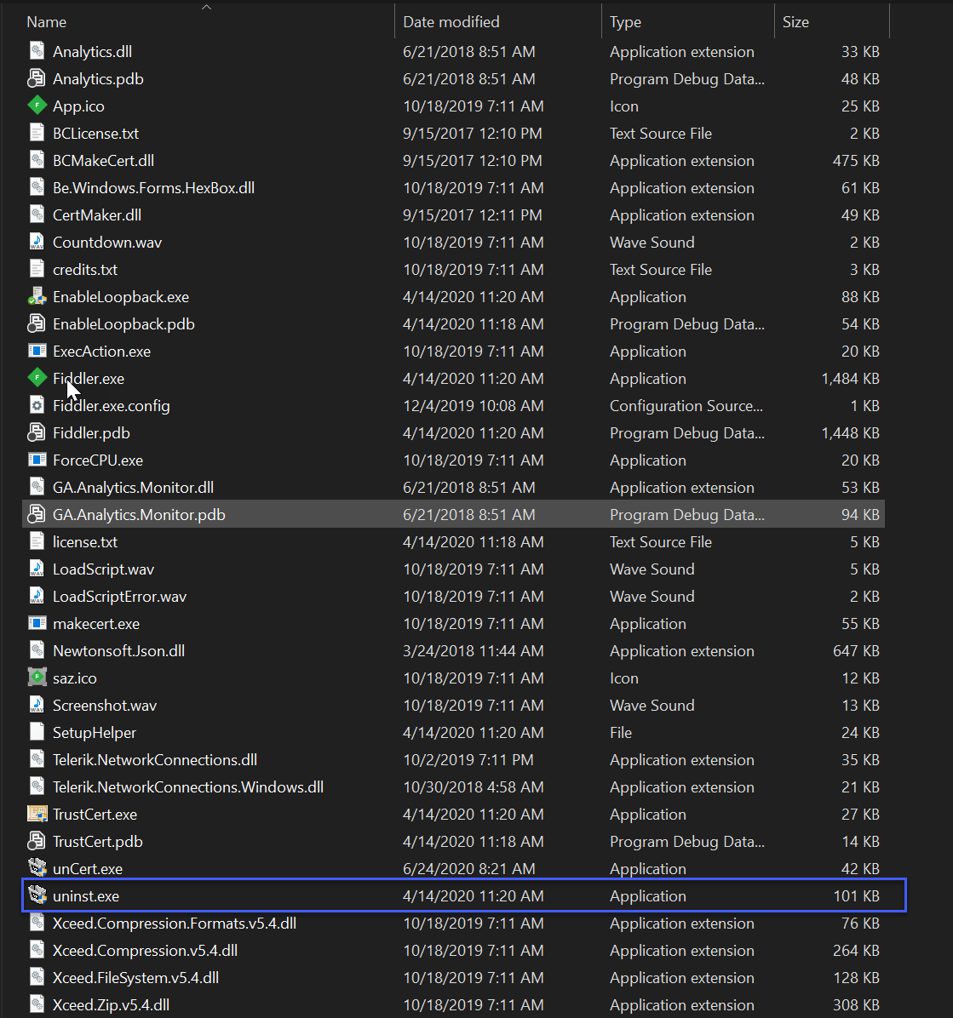Click the Analytics.dll file icon
Image resolution: width=953 pixels, height=1018 pixels.
37,50
